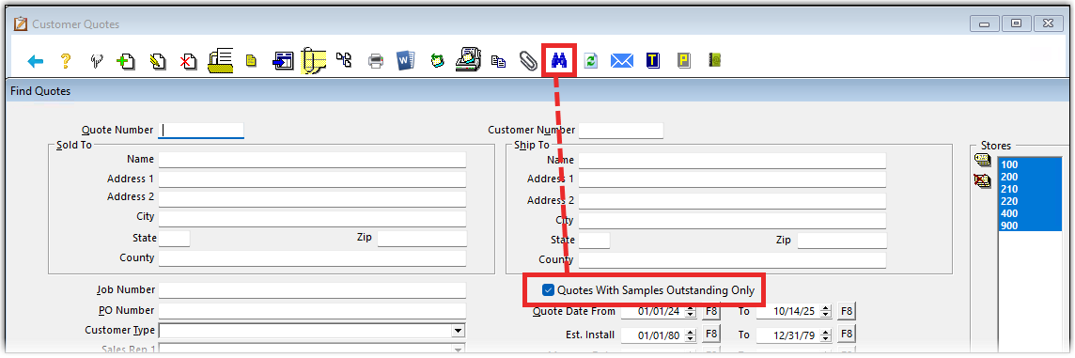1075x358 pixels.
Task: Click the Sold To Name field
Action: 312,160
